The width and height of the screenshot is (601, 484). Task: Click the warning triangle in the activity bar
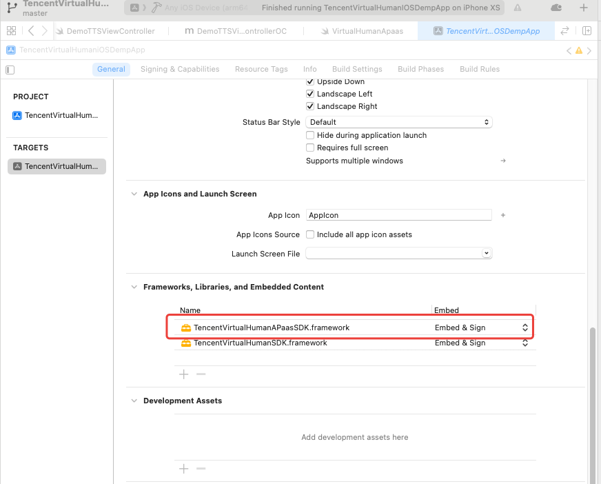(x=518, y=8)
